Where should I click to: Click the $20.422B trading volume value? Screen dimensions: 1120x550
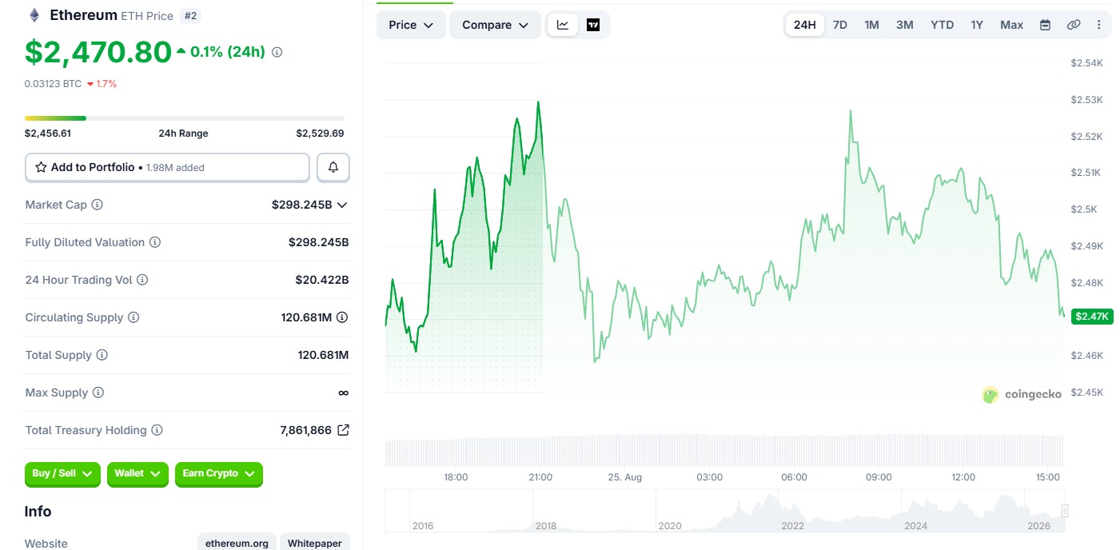click(322, 280)
